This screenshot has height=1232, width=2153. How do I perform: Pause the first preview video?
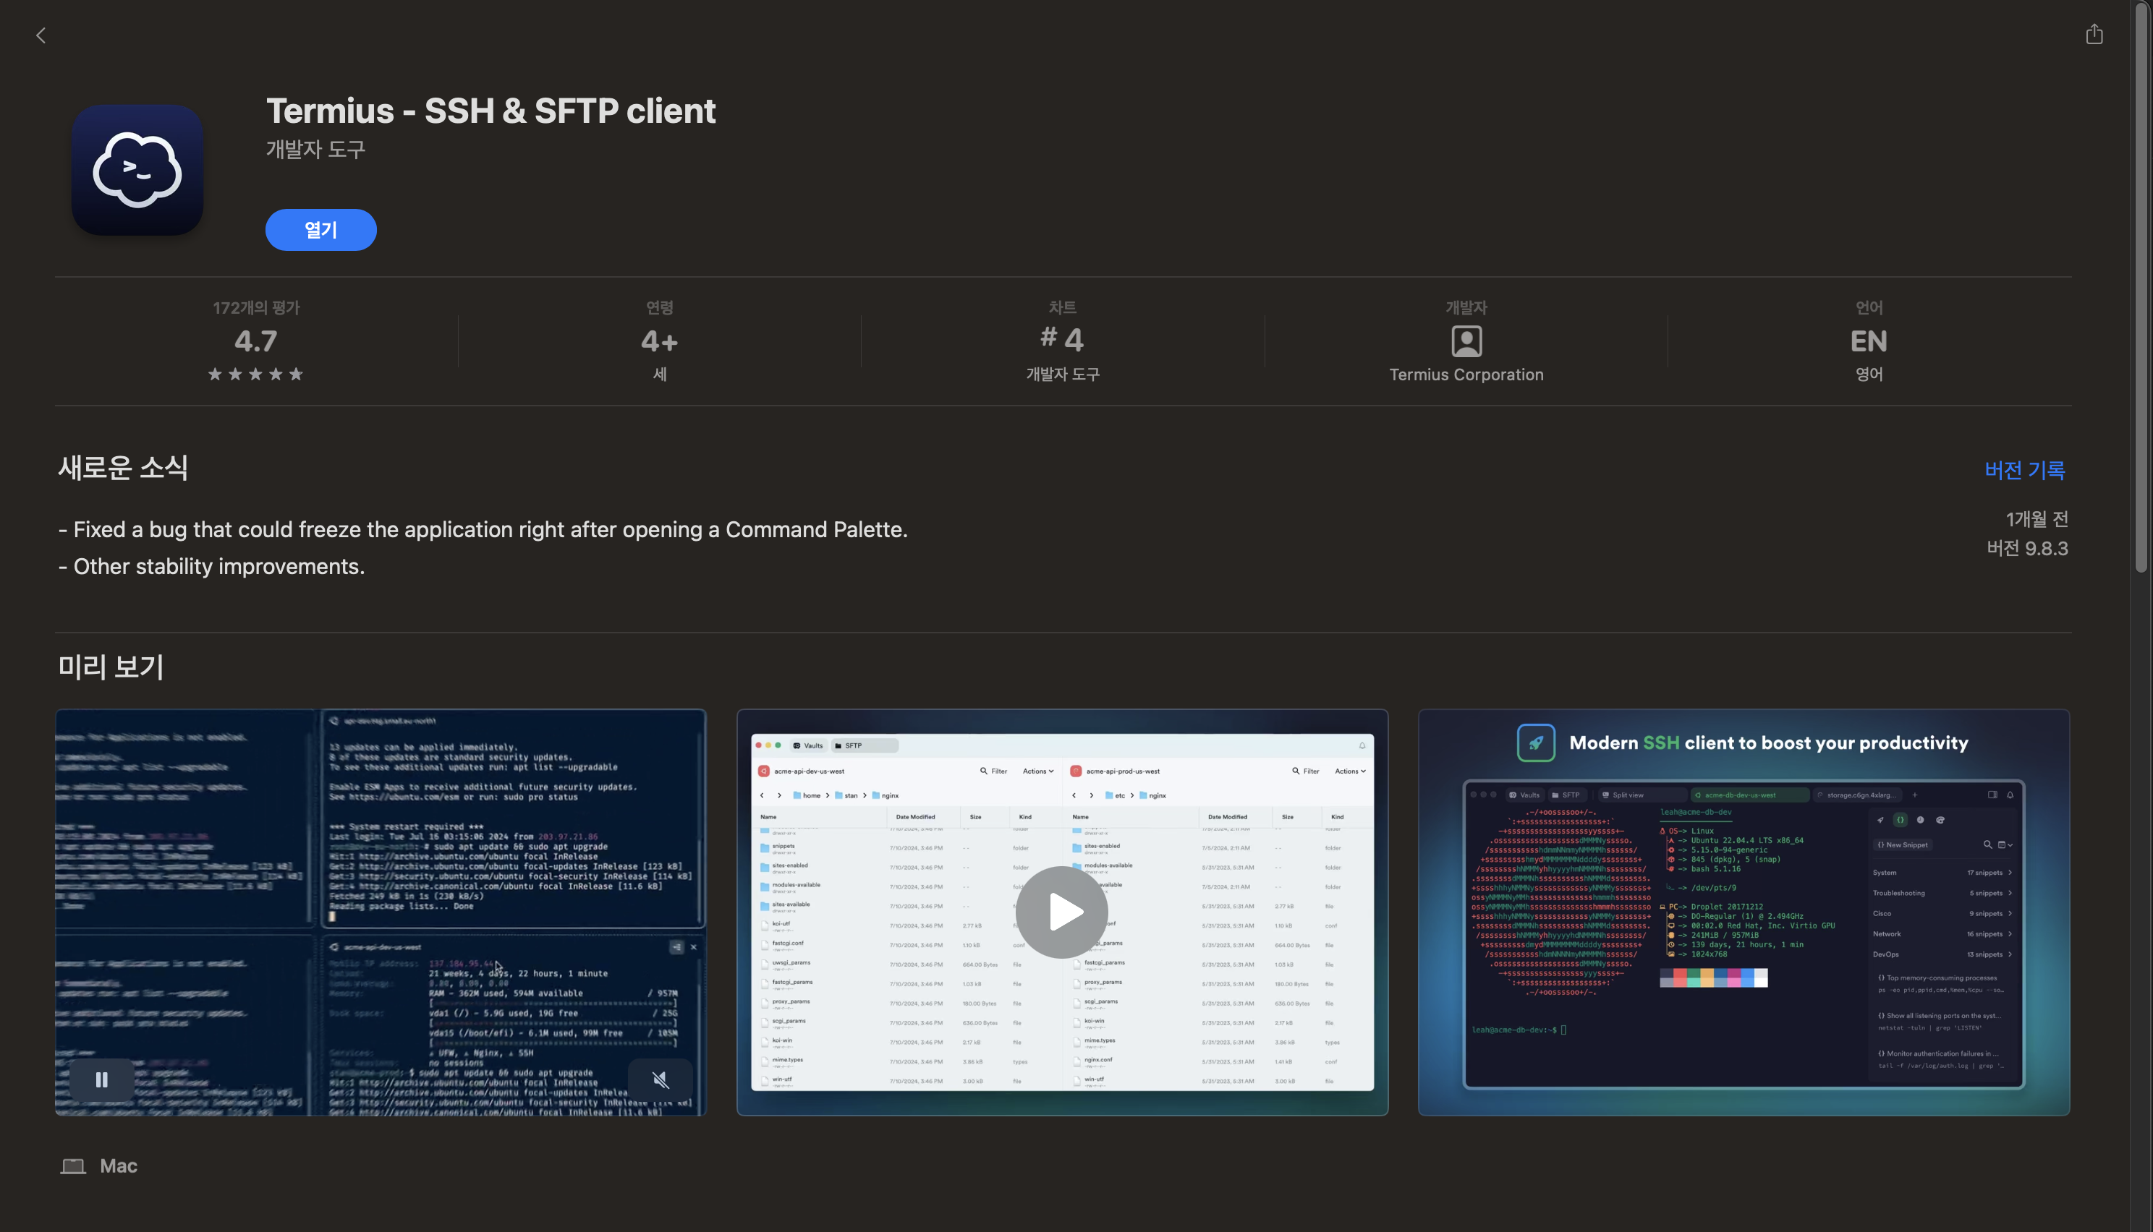(x=101, y=1079)
